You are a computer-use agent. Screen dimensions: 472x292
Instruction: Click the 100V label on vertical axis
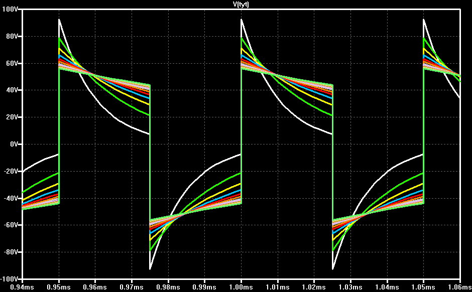coord(10,10)
